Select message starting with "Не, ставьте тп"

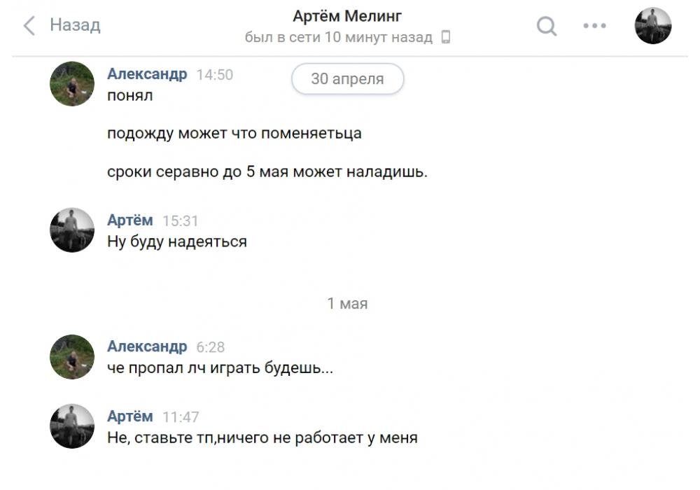pos(262,439)
